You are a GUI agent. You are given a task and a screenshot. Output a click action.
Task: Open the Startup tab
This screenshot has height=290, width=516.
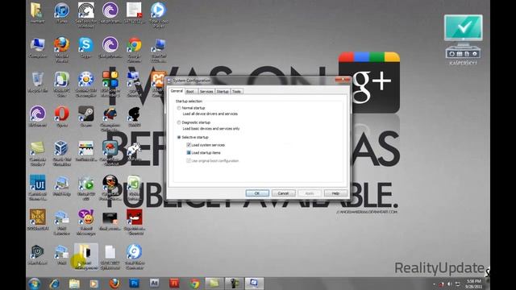tap(223, 91)
